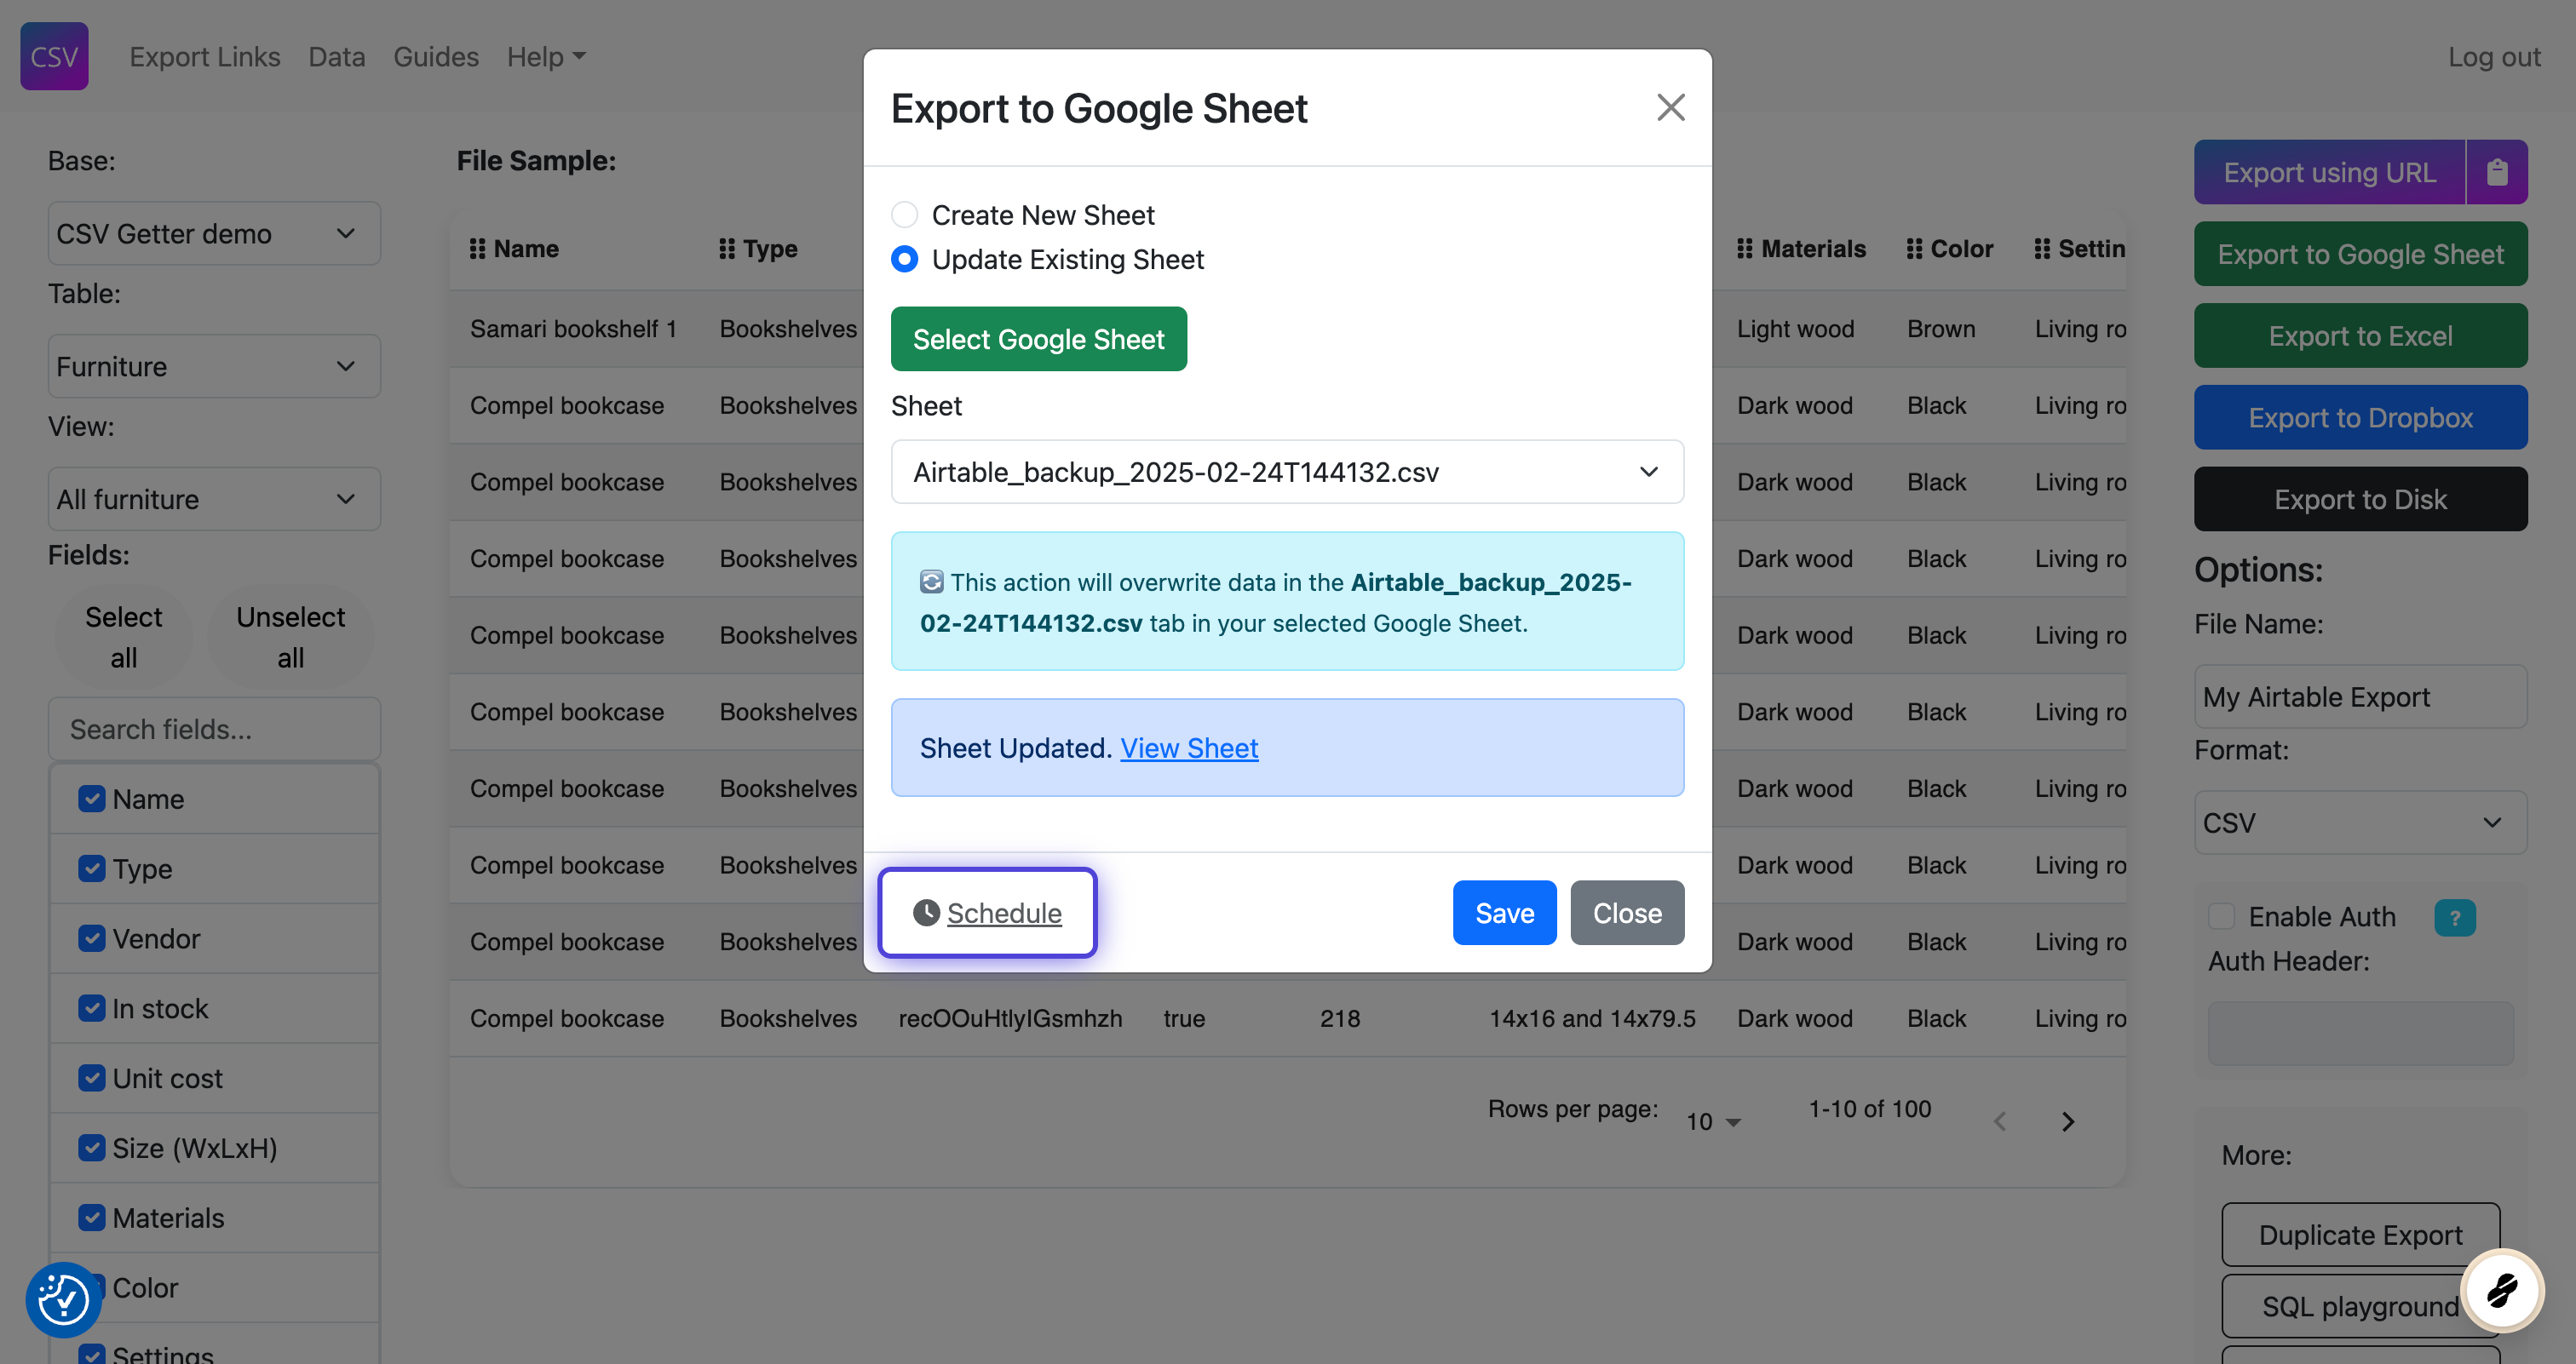
Task: Open rows per page selector
Action: coord(1713,1121)
